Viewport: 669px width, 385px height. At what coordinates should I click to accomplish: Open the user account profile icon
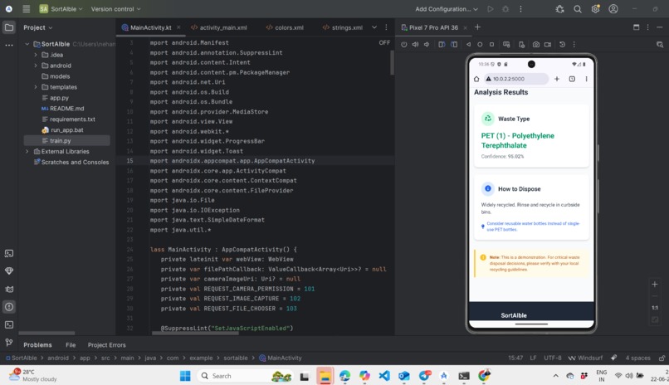pyautogui.click(x=613, y=9)
